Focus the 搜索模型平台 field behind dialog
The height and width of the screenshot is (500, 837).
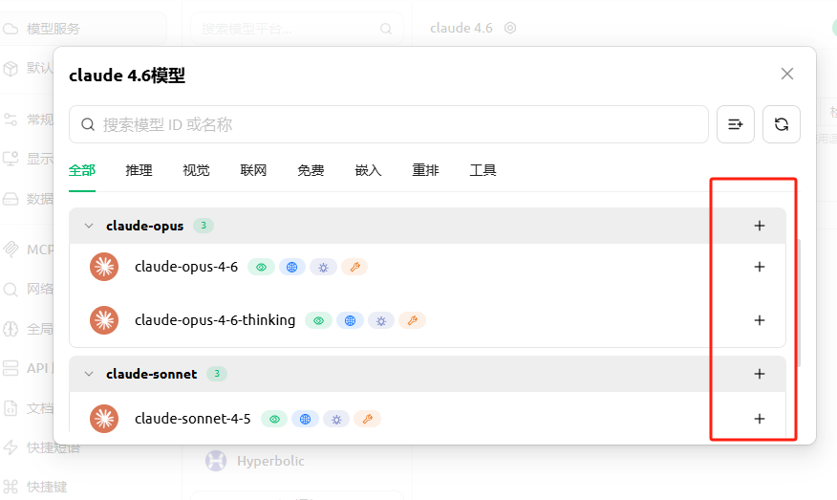(x=297, y=29)
